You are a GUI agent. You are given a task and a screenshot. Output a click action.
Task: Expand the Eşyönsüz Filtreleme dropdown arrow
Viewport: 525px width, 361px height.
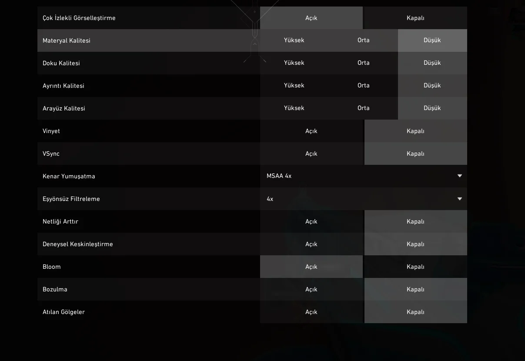click(x=460, y=199)
